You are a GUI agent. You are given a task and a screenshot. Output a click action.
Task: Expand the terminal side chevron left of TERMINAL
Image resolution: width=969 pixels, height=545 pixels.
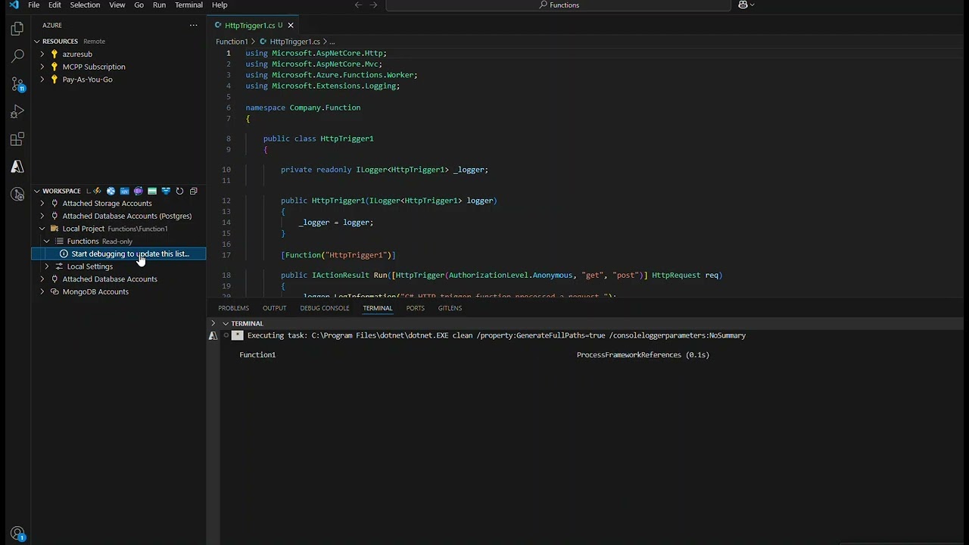(213, 323)
